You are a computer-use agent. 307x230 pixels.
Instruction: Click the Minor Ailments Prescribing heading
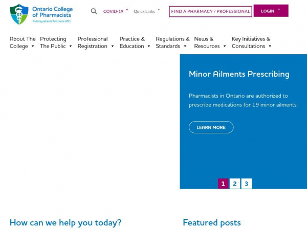pyautogui.click(x=239, y=74)
